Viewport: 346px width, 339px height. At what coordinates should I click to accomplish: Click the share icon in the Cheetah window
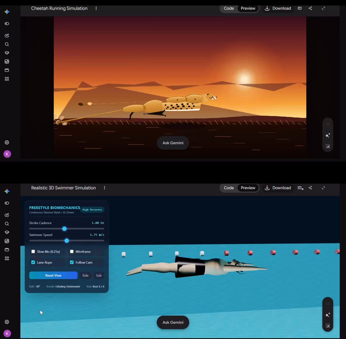[310, 8]
